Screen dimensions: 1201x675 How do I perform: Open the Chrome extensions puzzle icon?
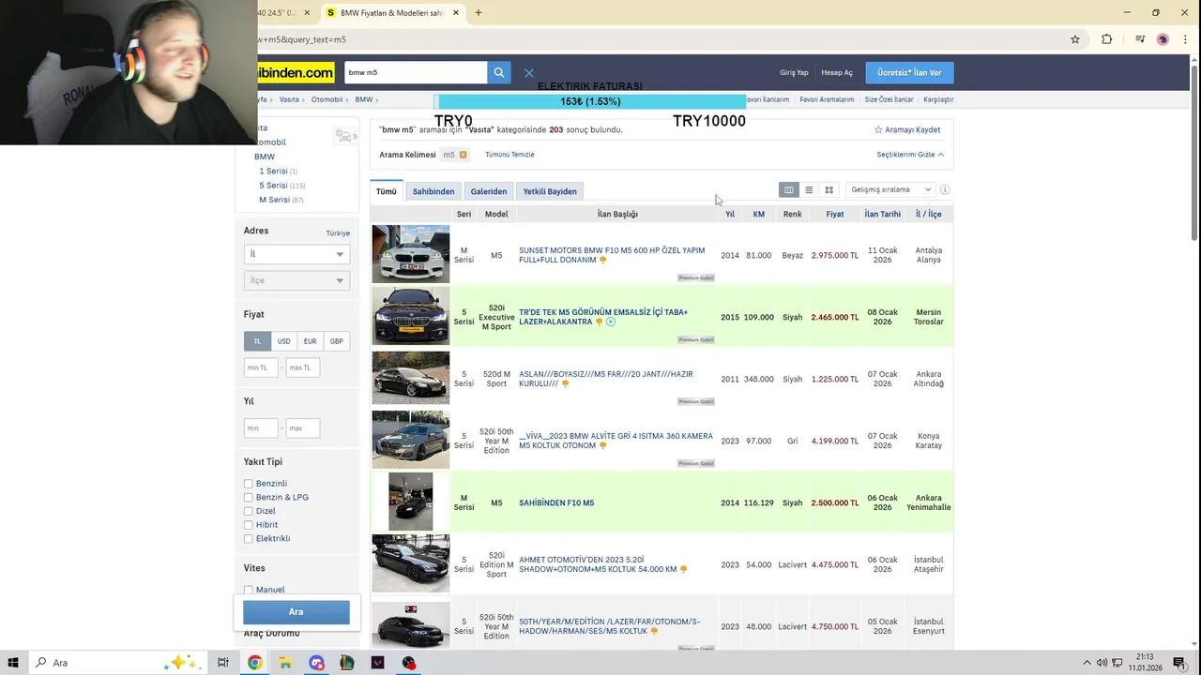(x=1107, y=39)
